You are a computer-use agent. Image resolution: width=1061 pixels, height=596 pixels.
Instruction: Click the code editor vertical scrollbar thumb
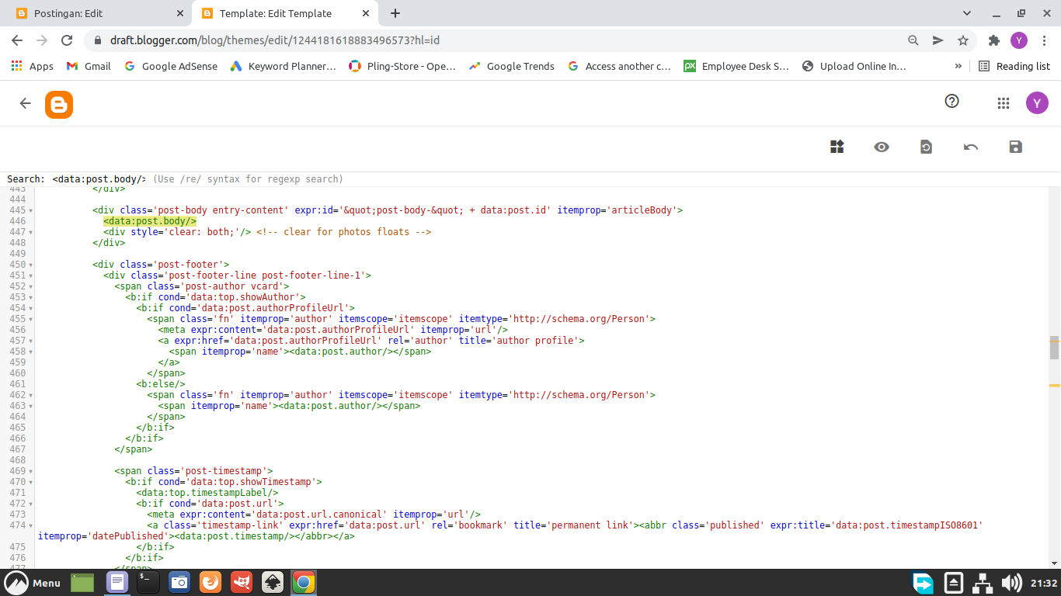point(1054,348)
